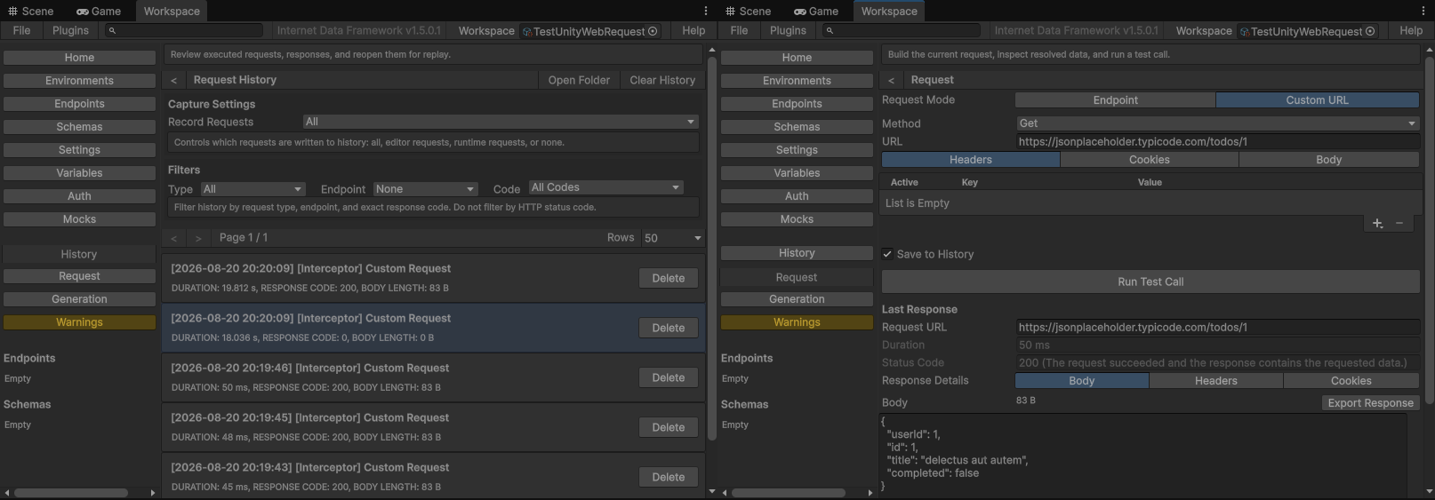Show the response Body details
The width and height of the screenshot is (1435, 500).
pos(1082,381)
